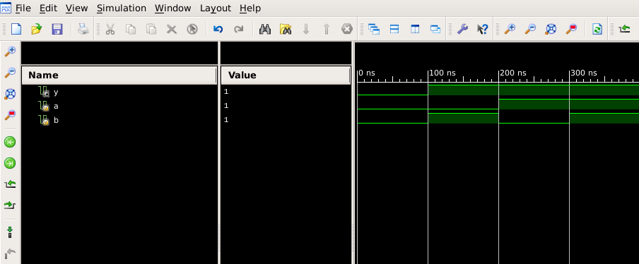Click the Tile Horizontally icon
639x264 pixels.
tap(394, 29)
